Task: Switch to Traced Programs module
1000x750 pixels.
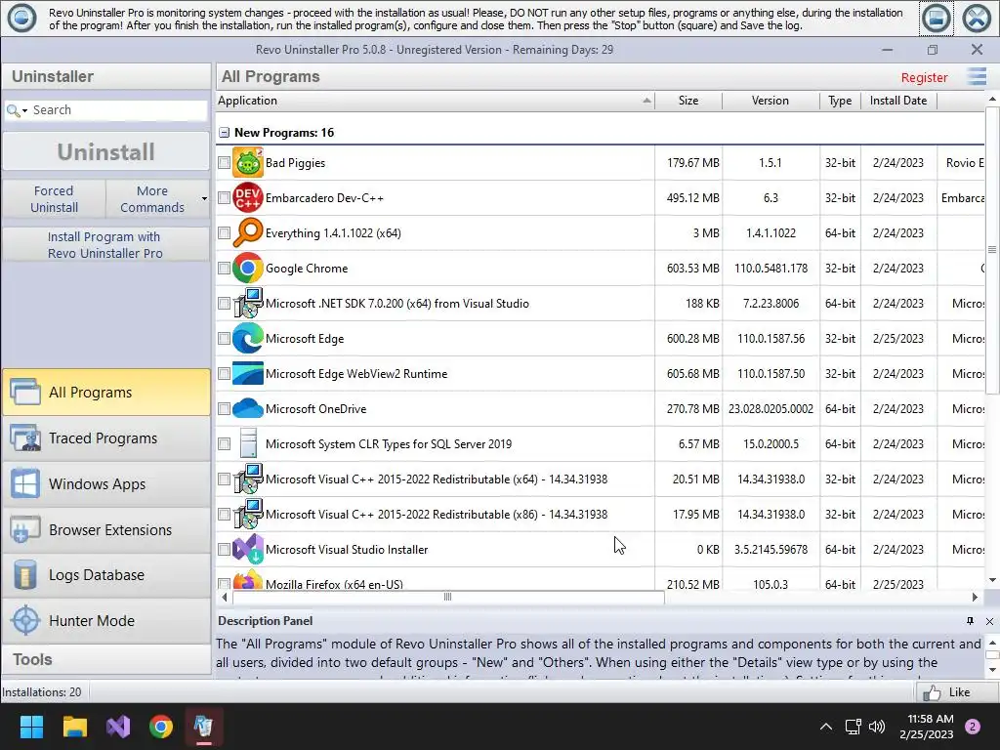Action: click(105, 437)
